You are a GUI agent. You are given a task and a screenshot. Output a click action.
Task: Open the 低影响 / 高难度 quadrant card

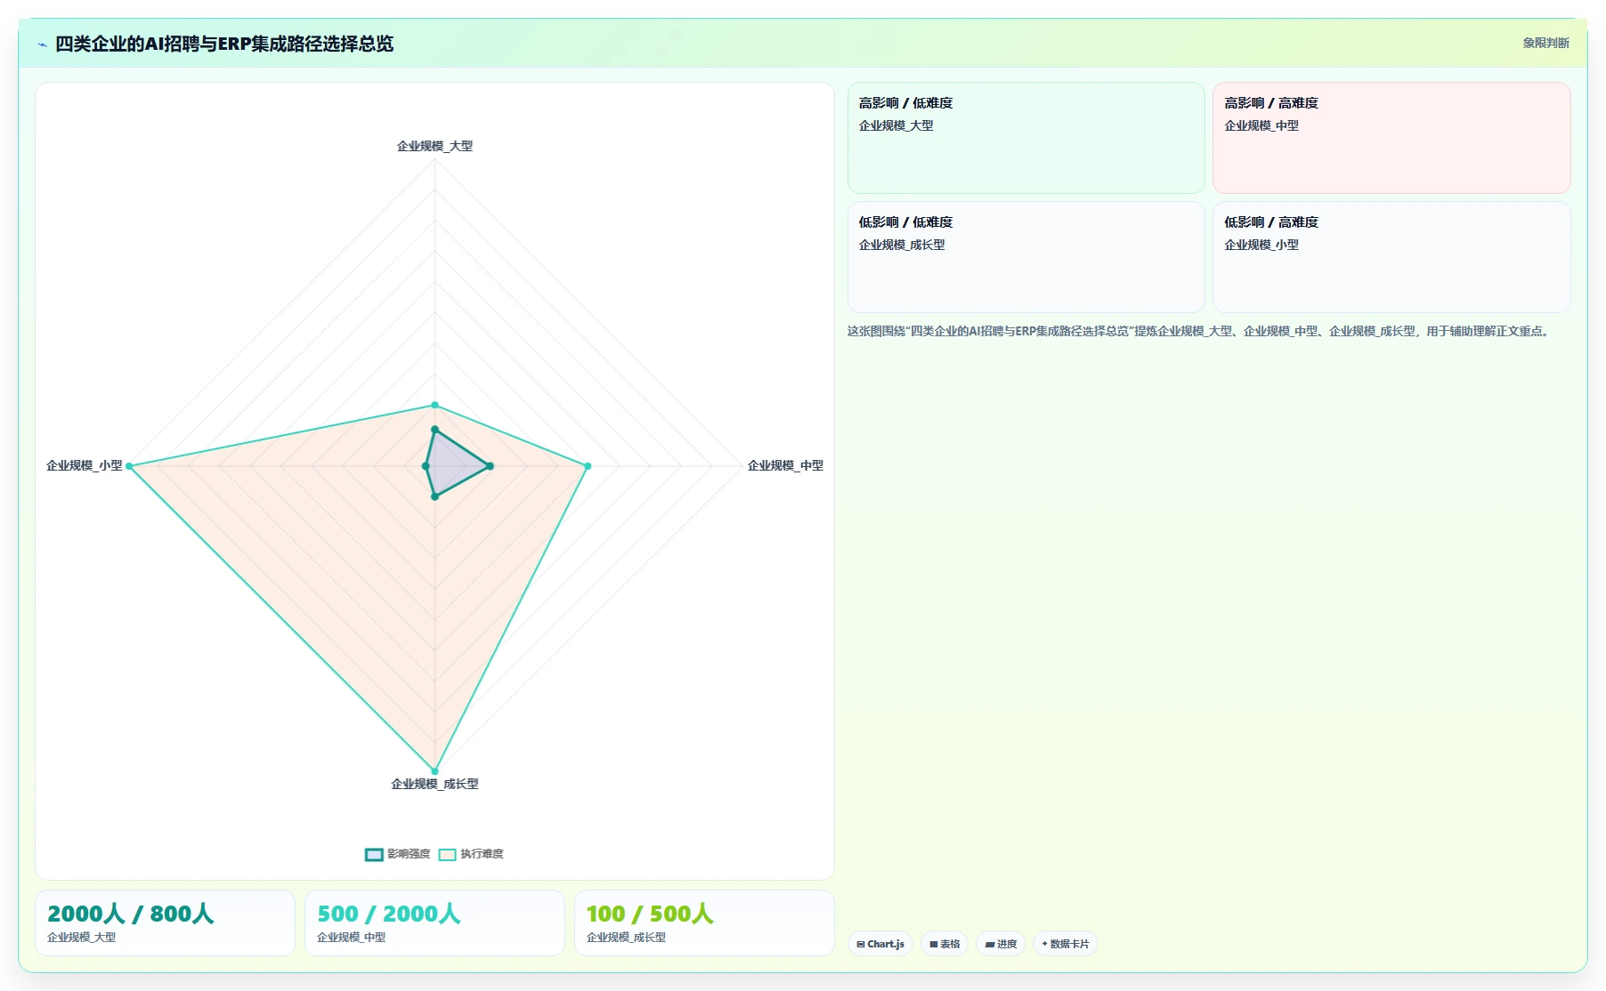(x=1391, y=257)
